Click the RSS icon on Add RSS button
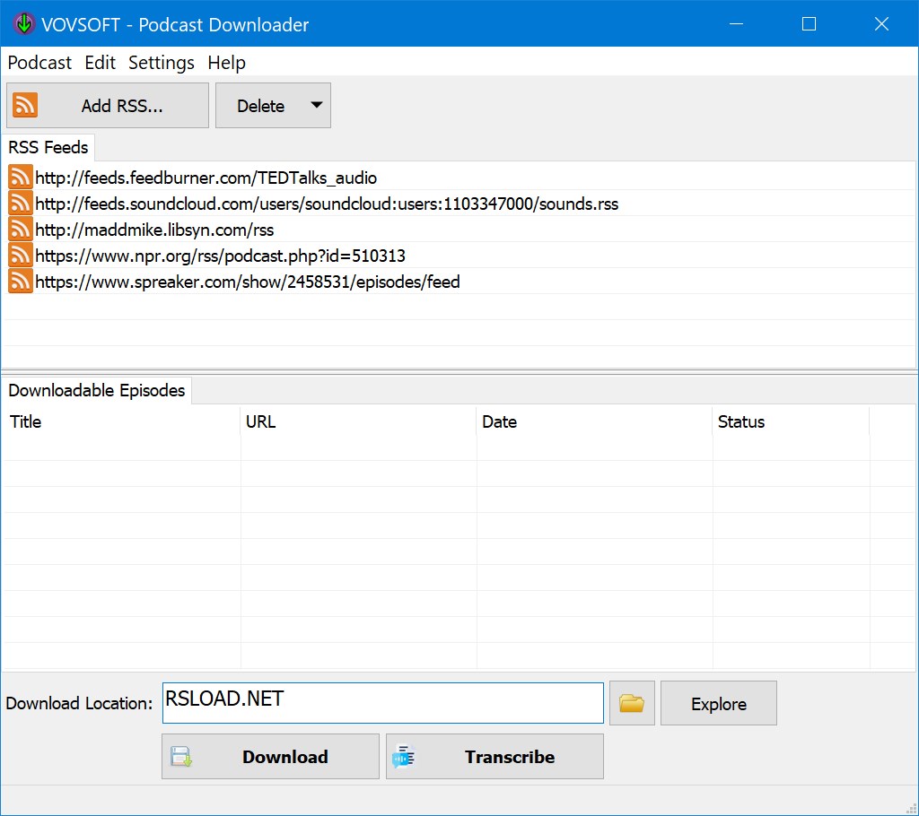Viewport: 919px width, 816px height. [26, 105]
